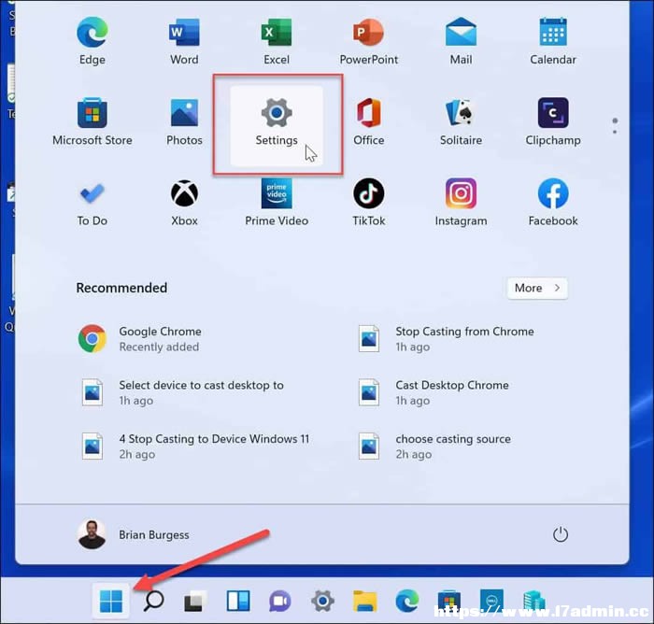
Task: Open Excel from pinned apps
Action: tap(277, 41)
